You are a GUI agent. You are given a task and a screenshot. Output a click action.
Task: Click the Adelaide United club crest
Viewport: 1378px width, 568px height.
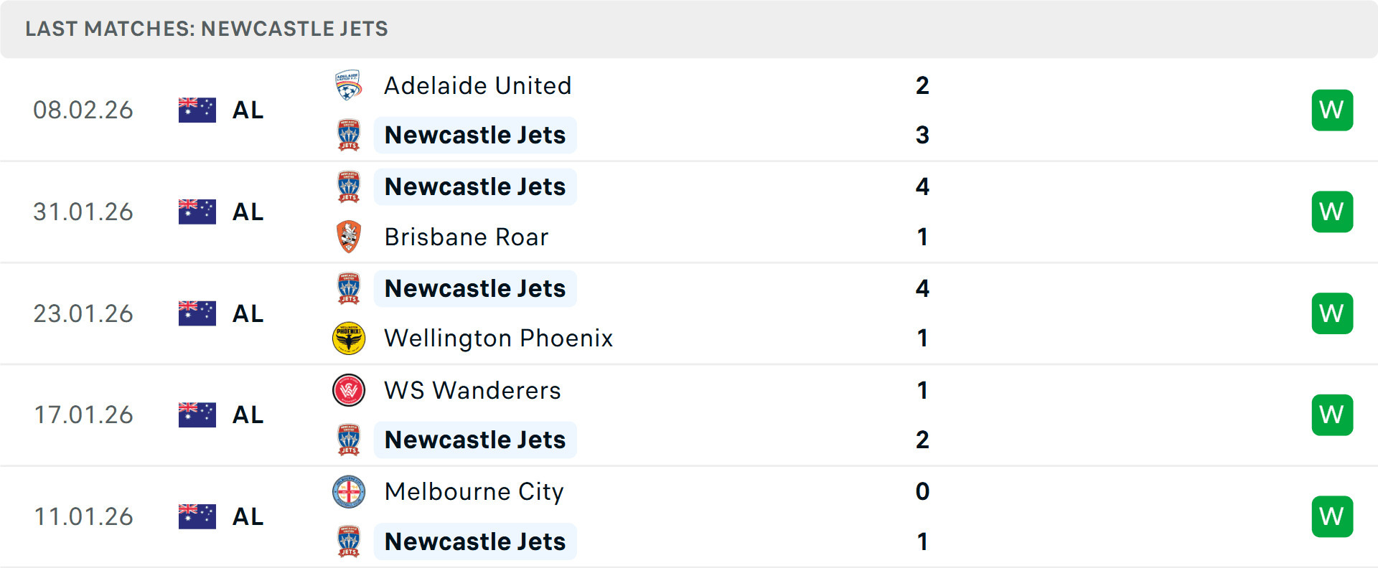tap(350, 85)
